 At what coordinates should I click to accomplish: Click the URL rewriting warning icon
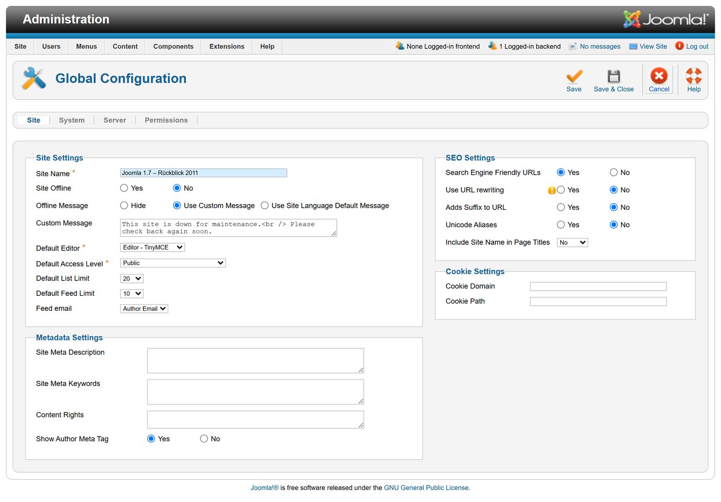[x=552, y=190]
